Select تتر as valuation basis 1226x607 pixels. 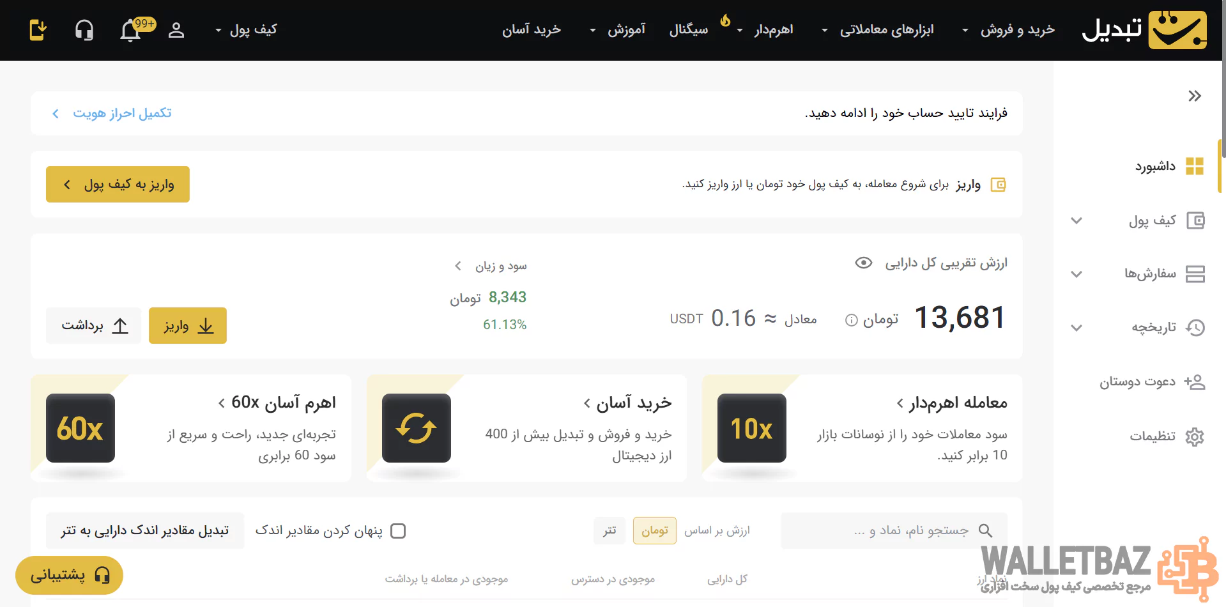(609, 531)
